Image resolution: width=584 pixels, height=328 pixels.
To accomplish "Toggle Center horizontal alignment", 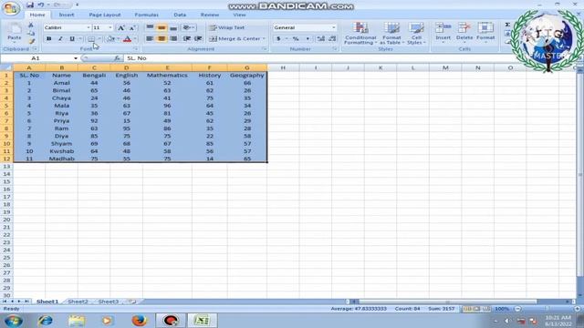I will click(162, 38).
